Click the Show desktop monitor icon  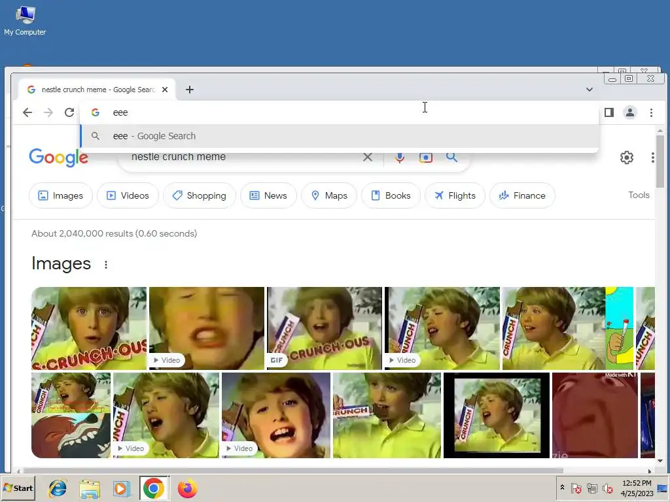click(663, 488)
